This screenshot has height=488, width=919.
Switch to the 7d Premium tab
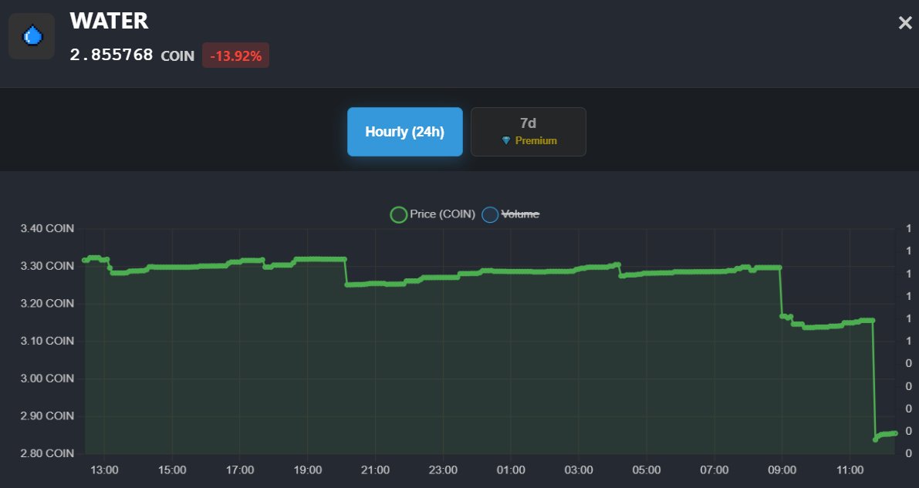click(x=528, y=132)
